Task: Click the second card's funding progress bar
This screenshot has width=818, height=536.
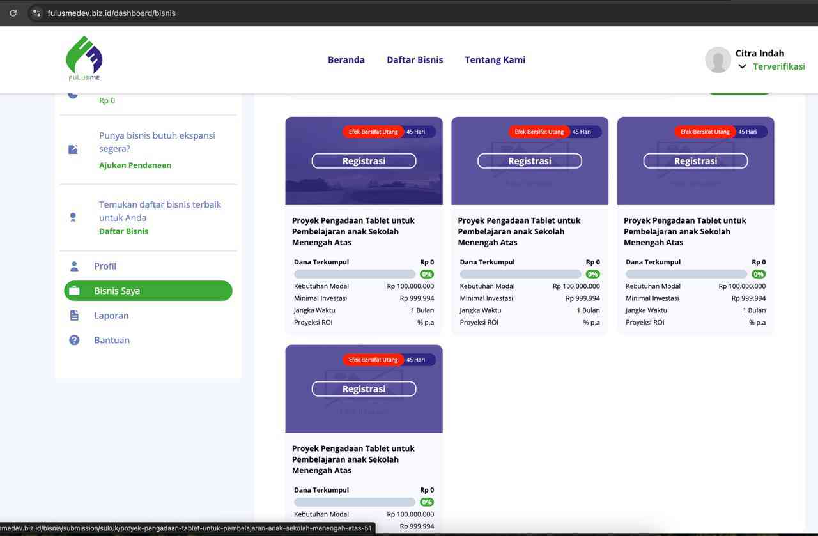Action: click(x=521, y=274)
